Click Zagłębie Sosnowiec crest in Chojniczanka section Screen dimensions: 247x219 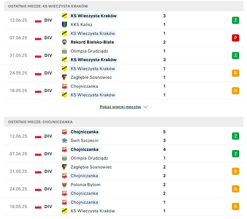pyautogui.click(x=64, y=167)
